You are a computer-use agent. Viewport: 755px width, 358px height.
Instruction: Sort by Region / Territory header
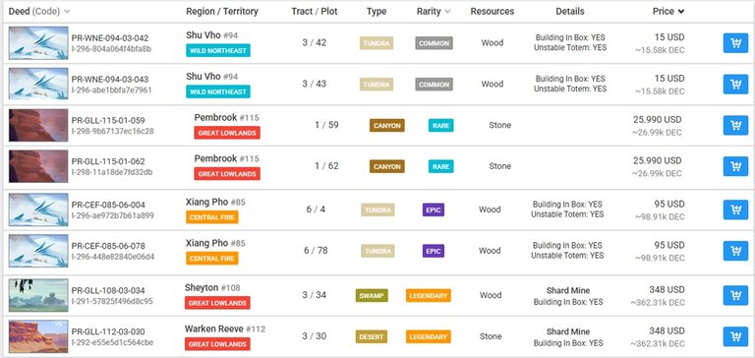click(222, 12)
